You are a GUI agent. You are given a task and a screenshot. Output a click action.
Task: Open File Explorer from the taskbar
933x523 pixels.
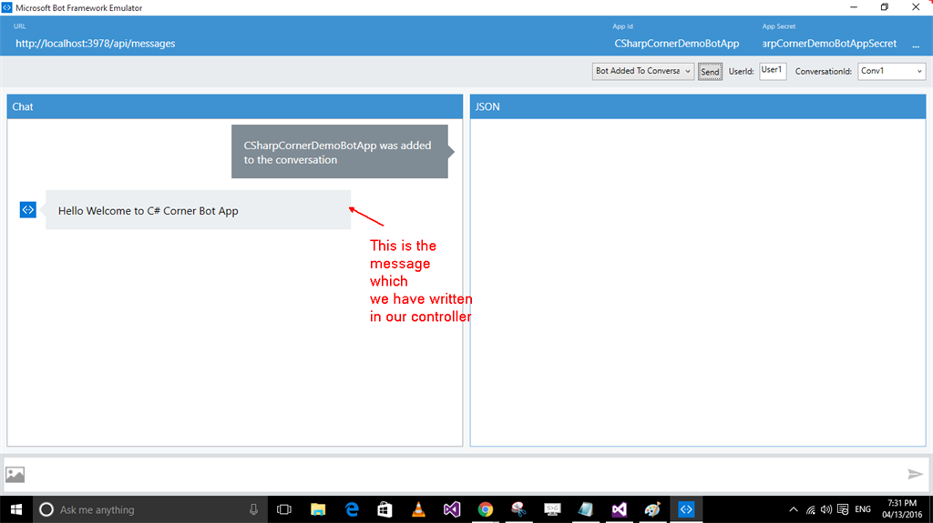pyautogui.click(x=318, y=509)
